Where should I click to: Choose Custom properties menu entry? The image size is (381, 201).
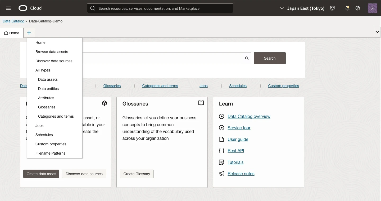pyautogui.click(x=55, y=144)
